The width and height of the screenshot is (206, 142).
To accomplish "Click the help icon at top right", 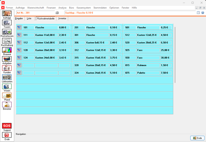I will (x=203, y=13).
